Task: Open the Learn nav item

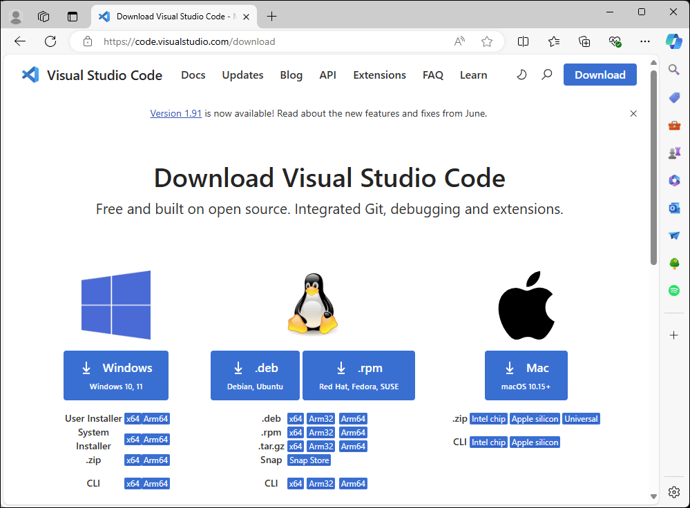Action: pyautogui.click(x=474, y=75)
